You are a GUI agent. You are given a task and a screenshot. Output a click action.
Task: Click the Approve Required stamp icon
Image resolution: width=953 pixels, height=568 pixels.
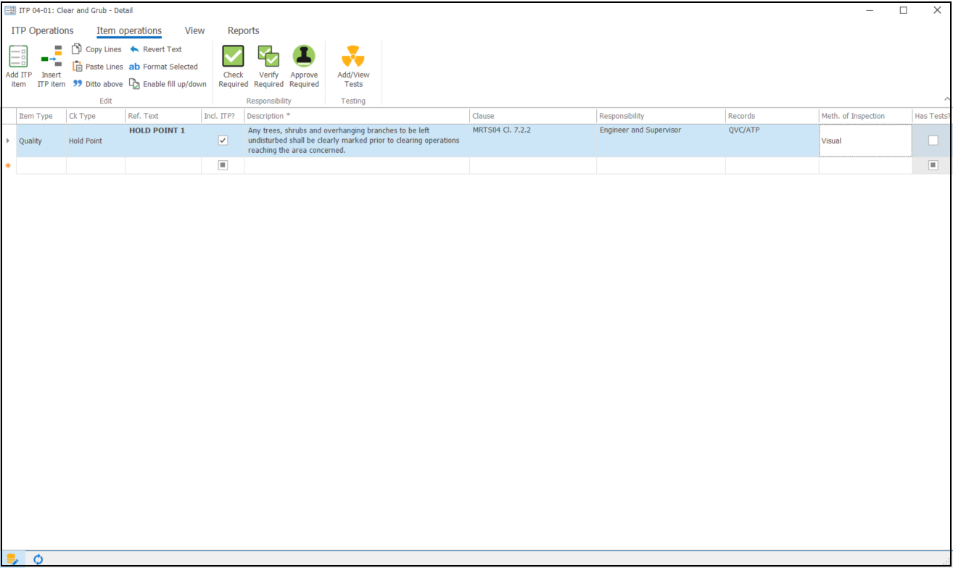(304, 57)
